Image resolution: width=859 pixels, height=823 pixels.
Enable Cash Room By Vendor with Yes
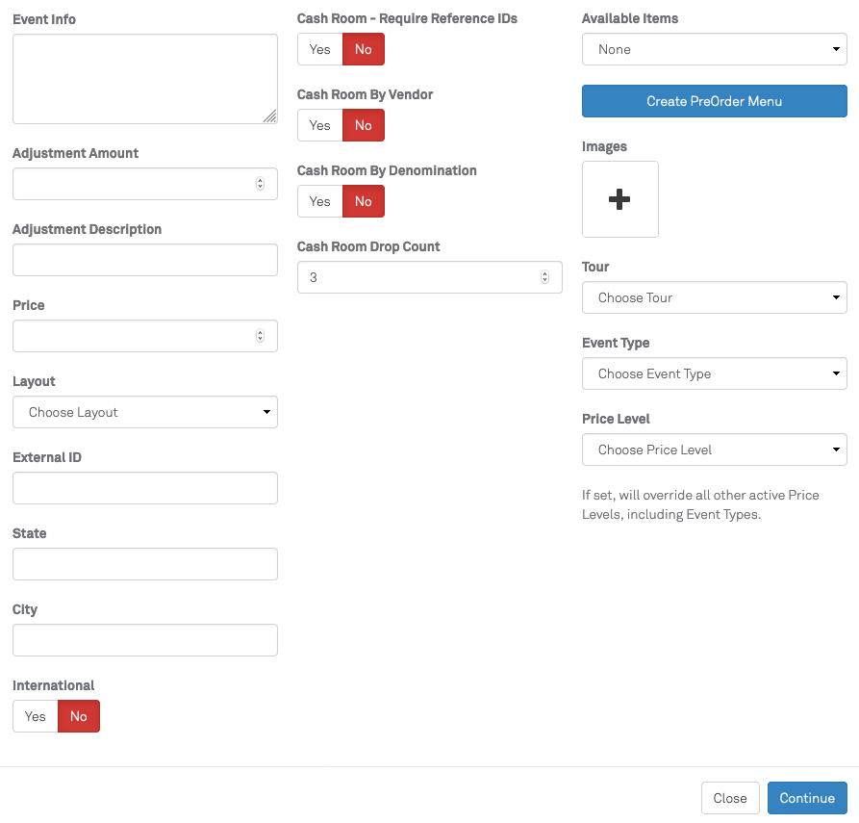pos(320,125)
